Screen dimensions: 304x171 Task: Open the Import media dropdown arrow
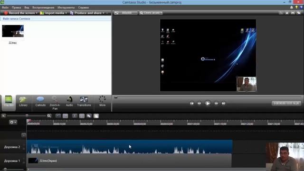coord(66,13)
